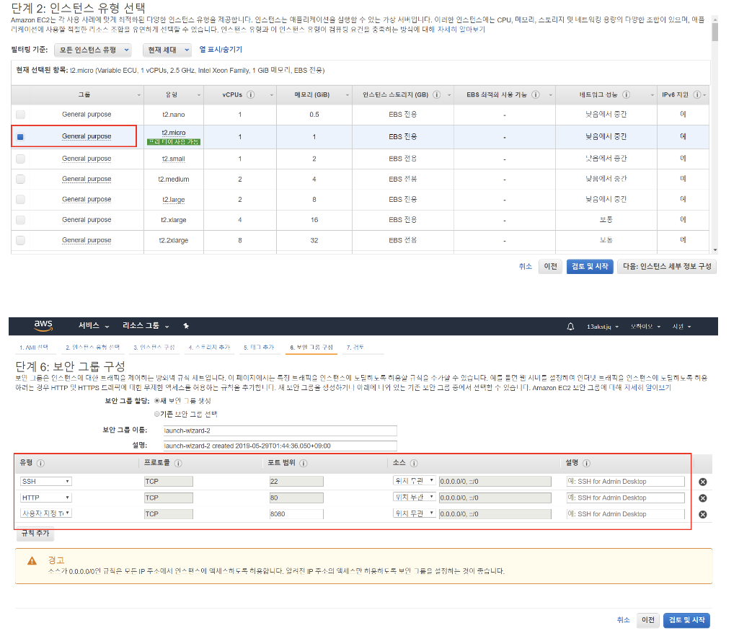Go to wizard step 3. 인스턴스 구성
The height and width of the screenshot is (636, 739).
coord(154,348)
